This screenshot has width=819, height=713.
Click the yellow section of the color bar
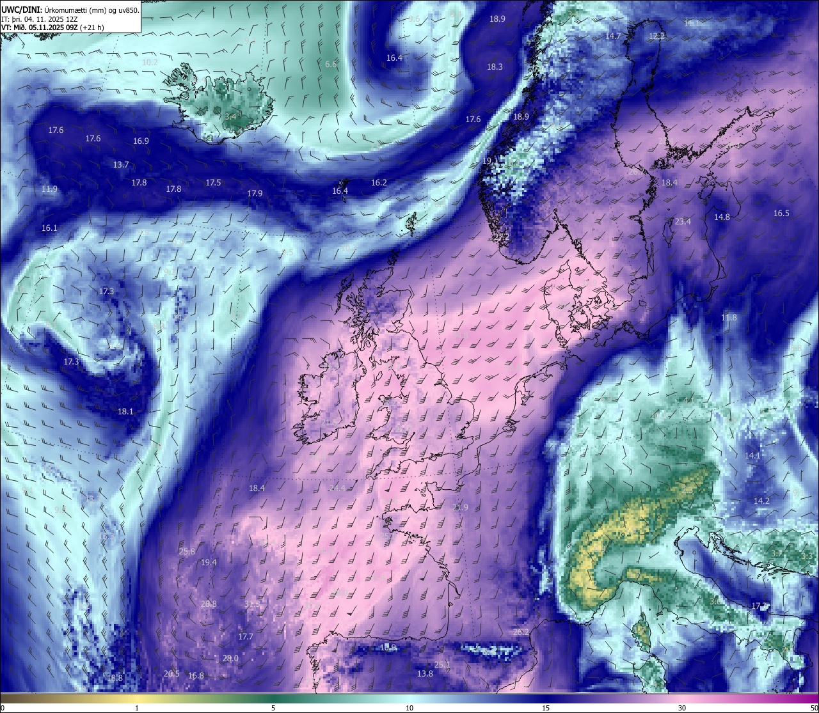point(138,698)
